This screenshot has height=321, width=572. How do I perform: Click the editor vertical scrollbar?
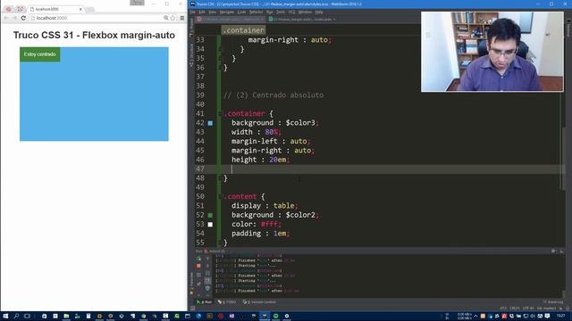click(564, 159)
